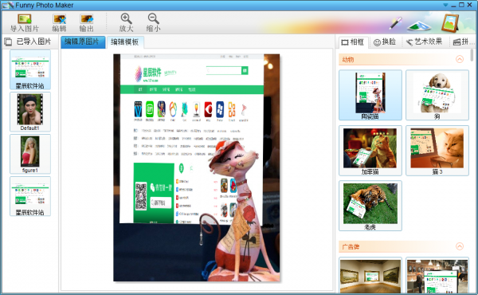This screenshot has height=295, width=478.
Task: Click the 输出 output icon
Action: (x=86, y=19)
